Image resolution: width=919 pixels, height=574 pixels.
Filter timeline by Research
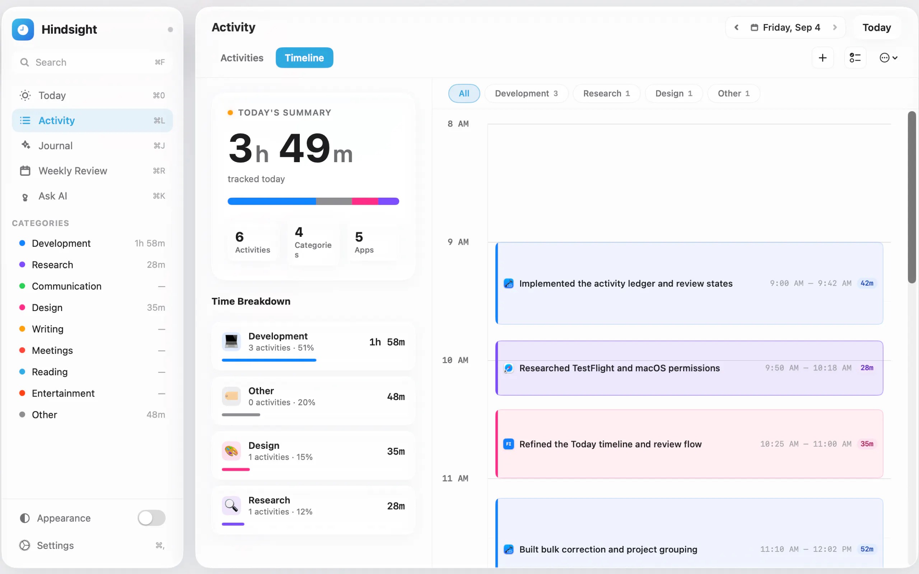tap(606, 93)
